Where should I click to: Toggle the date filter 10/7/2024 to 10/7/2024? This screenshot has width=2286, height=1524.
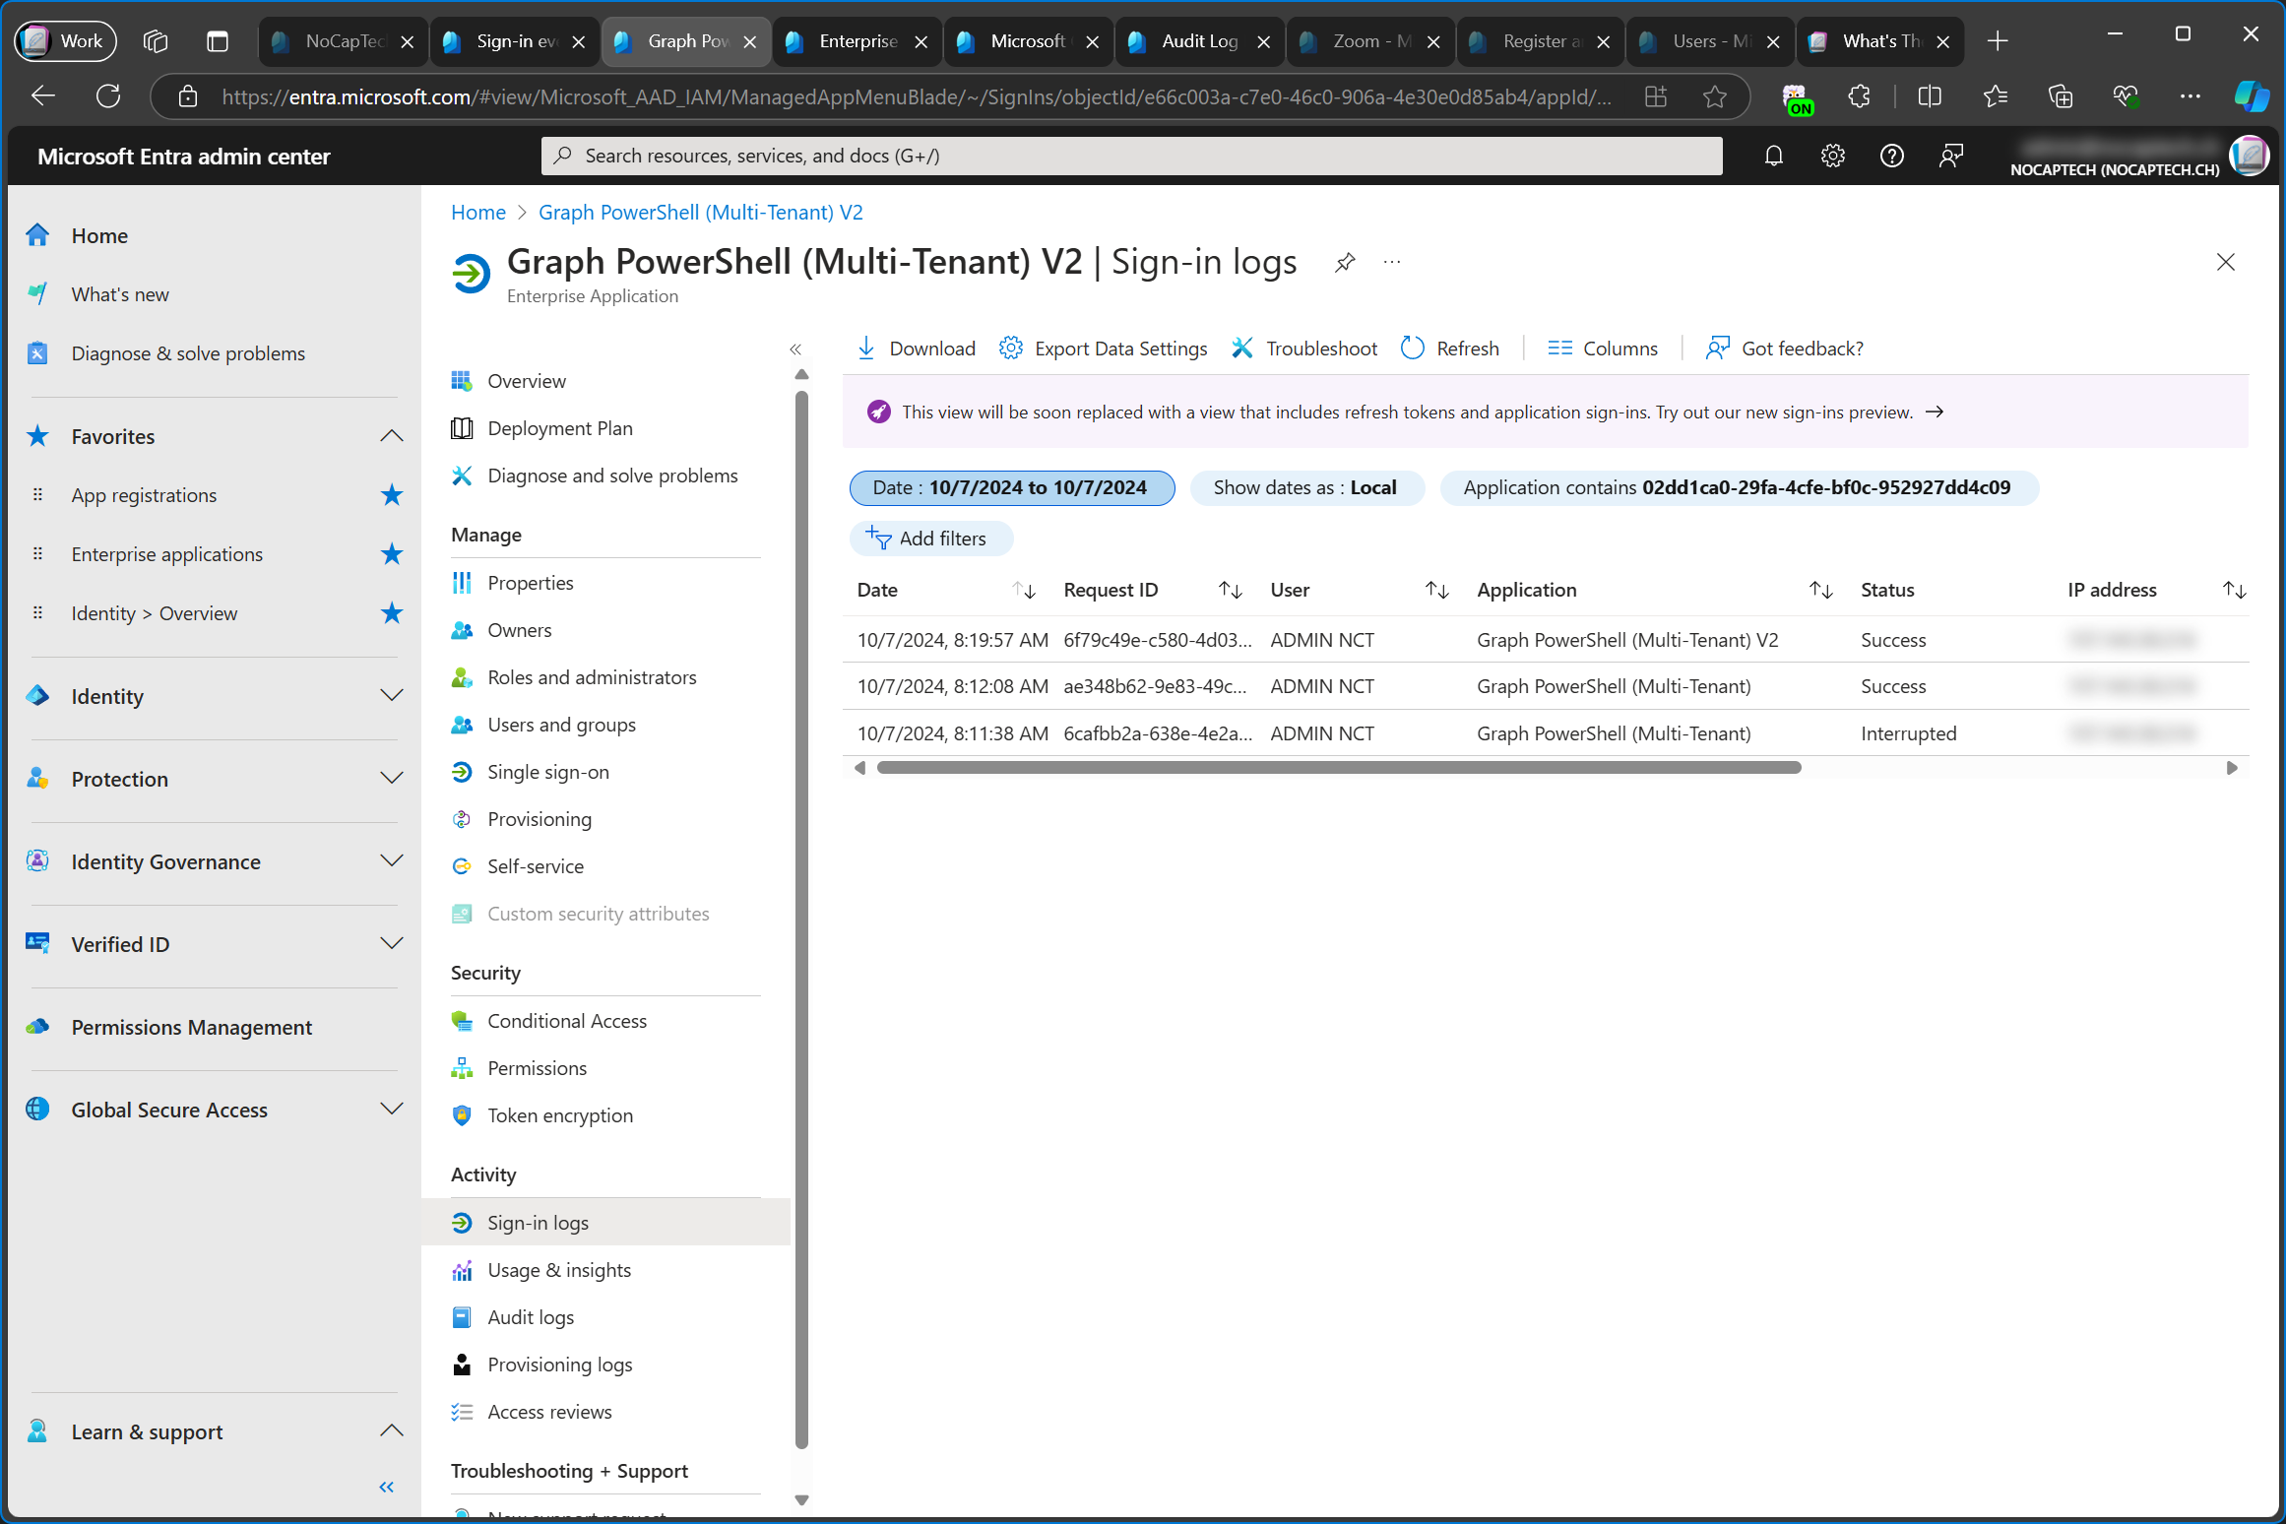click(1010, 486)
